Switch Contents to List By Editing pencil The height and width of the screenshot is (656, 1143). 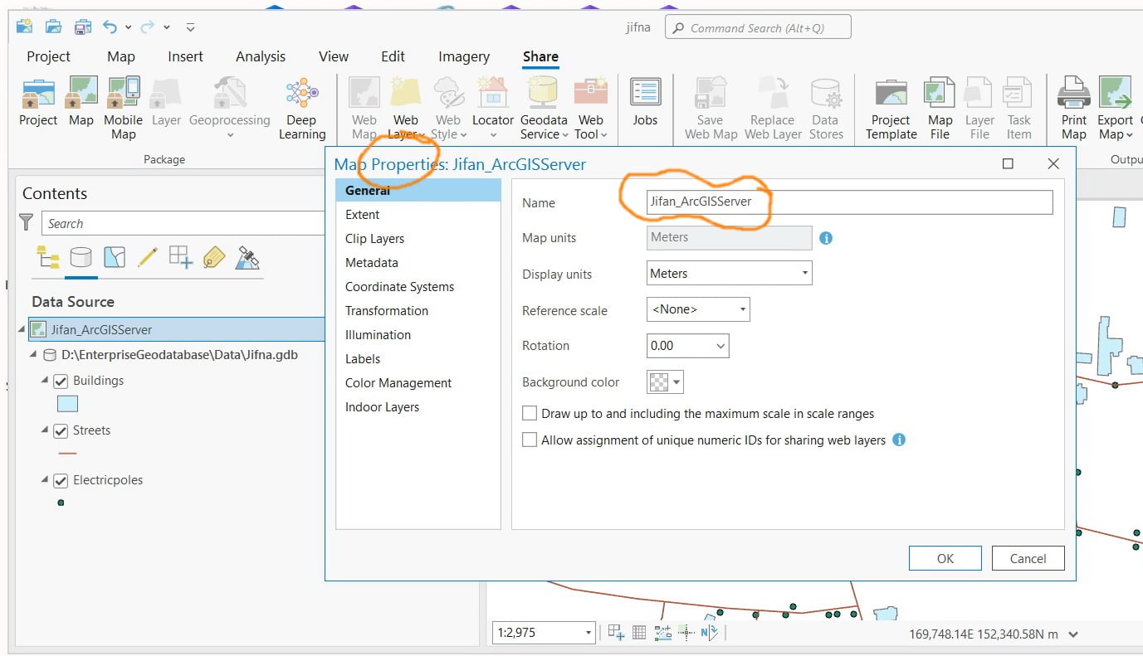point(148,257)
